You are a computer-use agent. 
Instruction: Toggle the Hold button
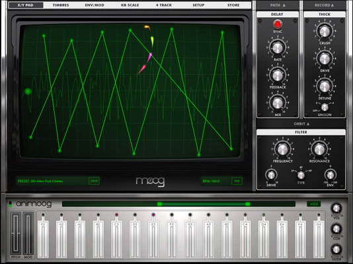tap(314, 204)
